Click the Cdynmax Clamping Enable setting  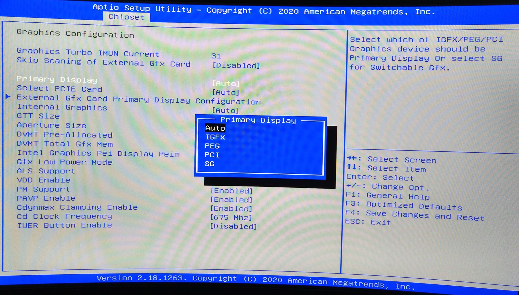click(77, 207)
